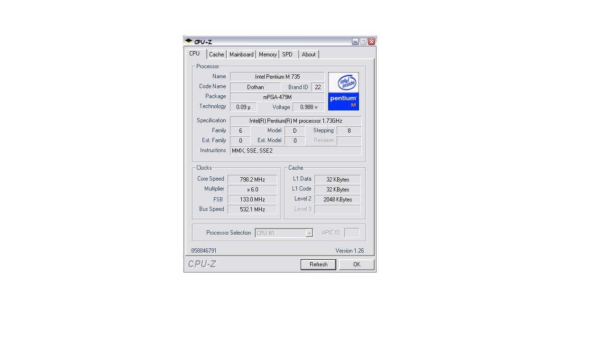Open the About tab
The image size is (607, 364).
(x=309, y=55)
